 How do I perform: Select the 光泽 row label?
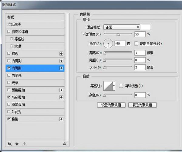[x=15, y=83]
